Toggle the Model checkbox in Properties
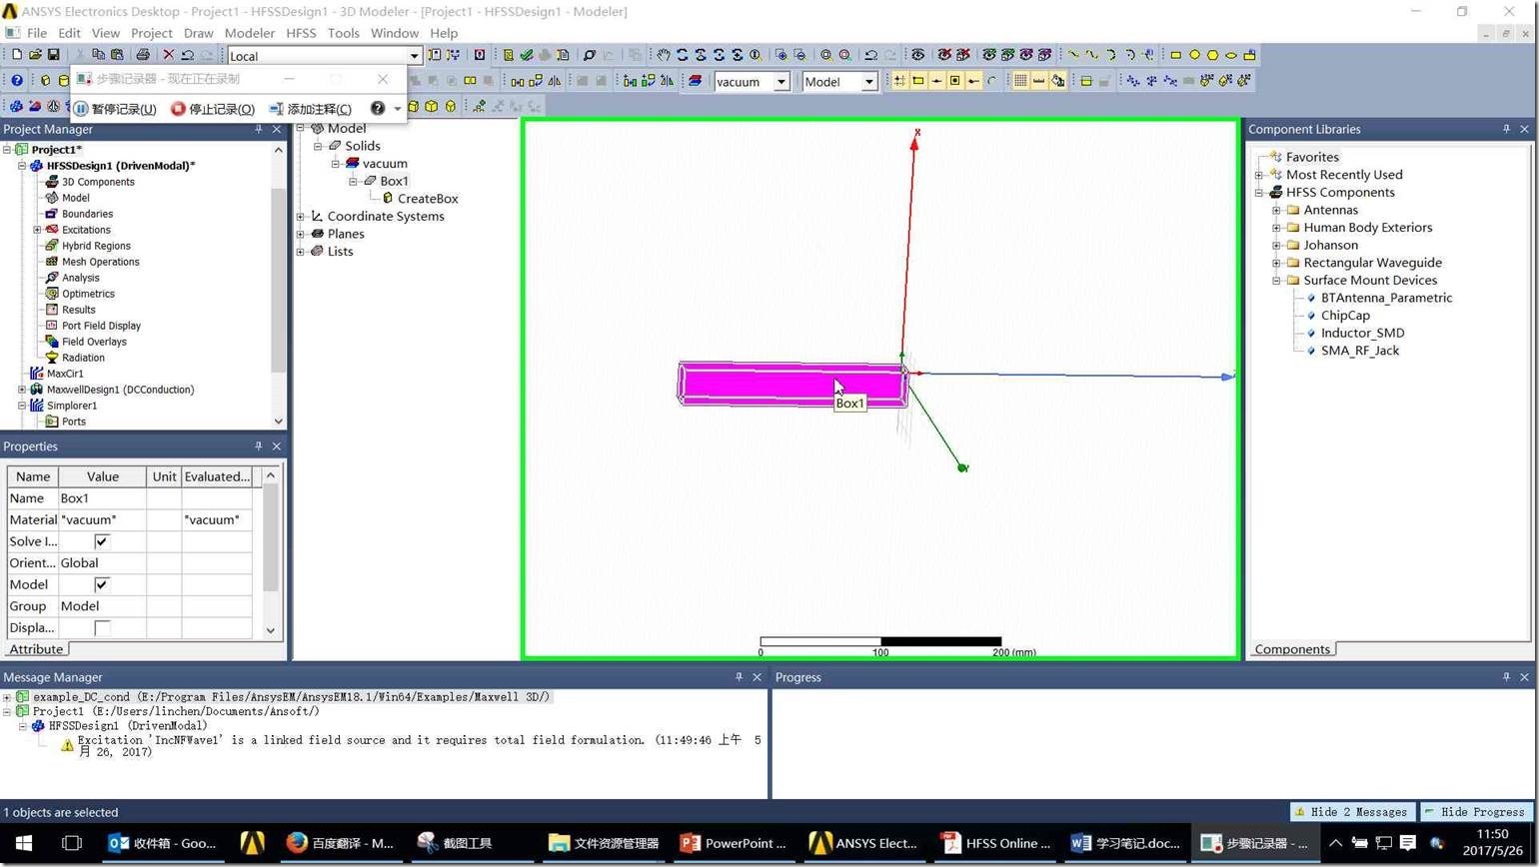The height and width of the screenshot is (867, 1539). pyautogui.click(x=101, y=584)
